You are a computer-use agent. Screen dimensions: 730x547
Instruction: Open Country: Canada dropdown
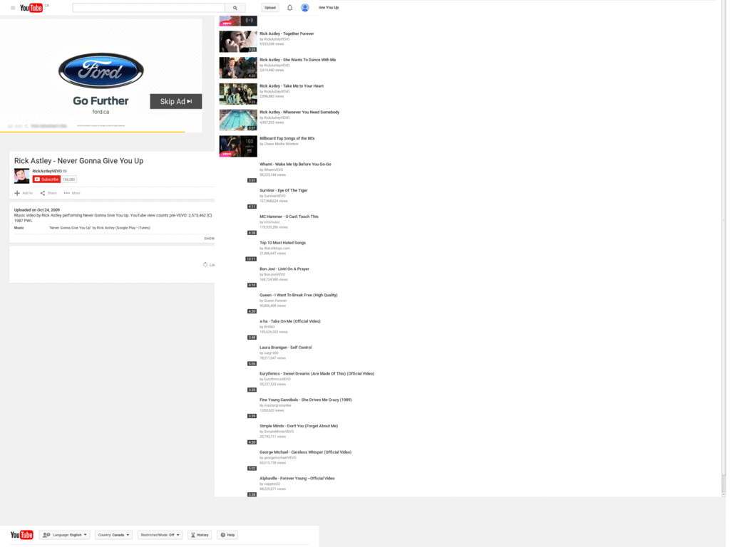coord(113,535)
